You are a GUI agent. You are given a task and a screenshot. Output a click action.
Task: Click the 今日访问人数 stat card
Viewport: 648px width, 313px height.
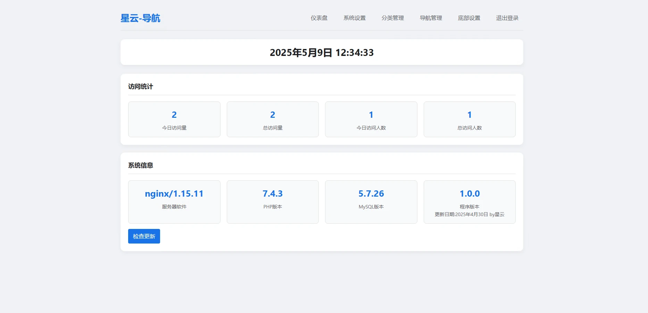(x=371, y=119)
